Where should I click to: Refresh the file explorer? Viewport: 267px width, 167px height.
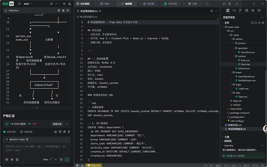tap(259, 23)
